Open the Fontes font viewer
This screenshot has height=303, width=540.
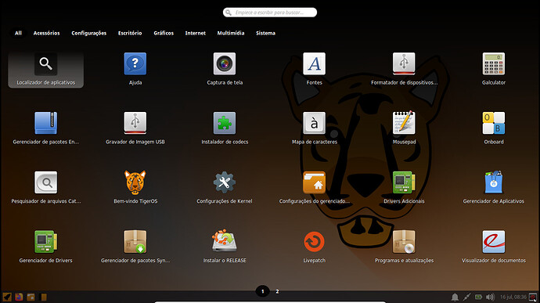point(314,70)
